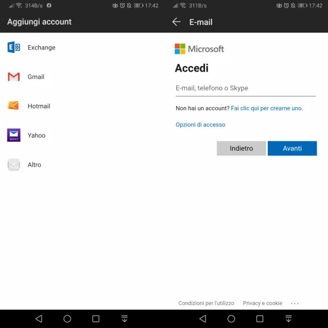Click the Indietro button

tap(241, 148)
